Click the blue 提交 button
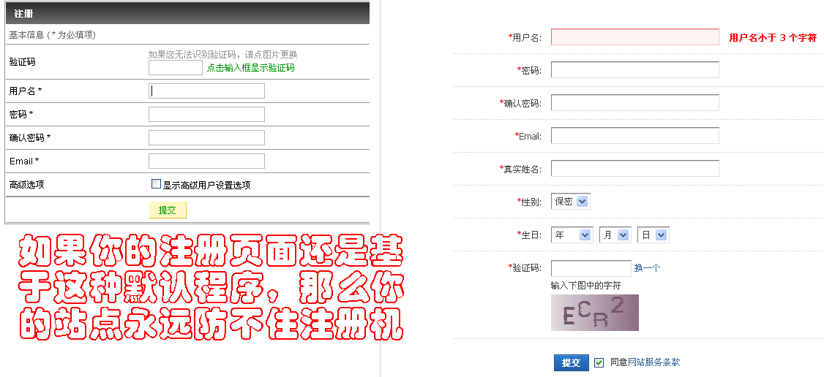 [x=572, y=362]
